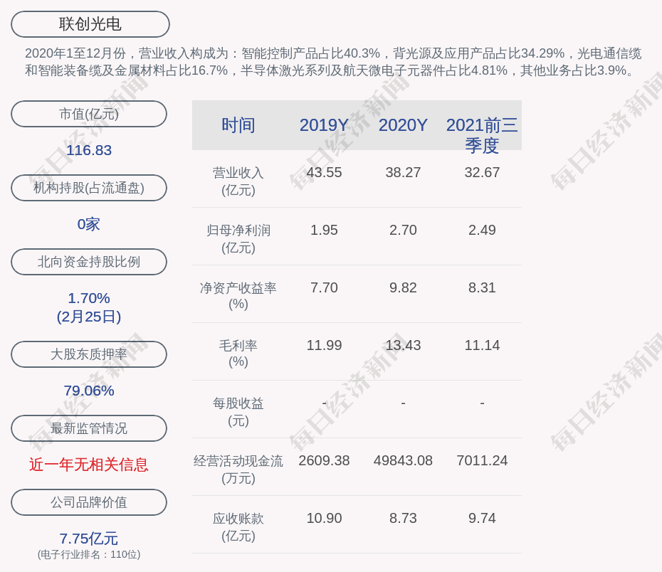662x572 pixels.
Task: Select the 2.49 net profit cell
Action: (x=482, y=230)
